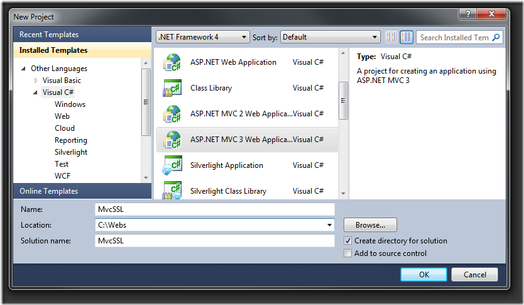Select the Windows category under Visual C#
Image resolution: width=524 pixels, height=305 pixels.
70,104
